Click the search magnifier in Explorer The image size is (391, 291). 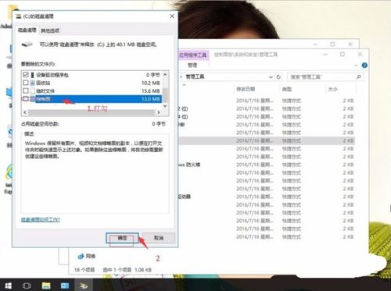point(359,77)
